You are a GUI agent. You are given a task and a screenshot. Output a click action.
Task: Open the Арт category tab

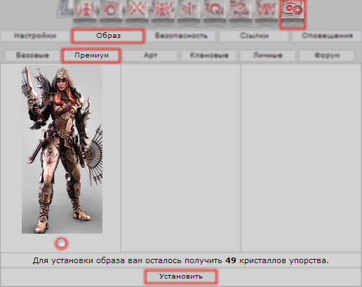(x=150, y=55)
